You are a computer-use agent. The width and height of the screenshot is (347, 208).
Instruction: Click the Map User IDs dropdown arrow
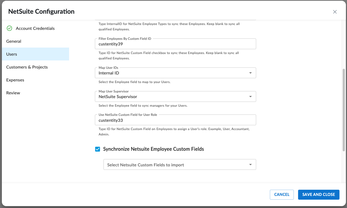click(x=251, y=73)
